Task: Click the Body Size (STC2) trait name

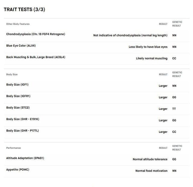Action: point(18,108)
